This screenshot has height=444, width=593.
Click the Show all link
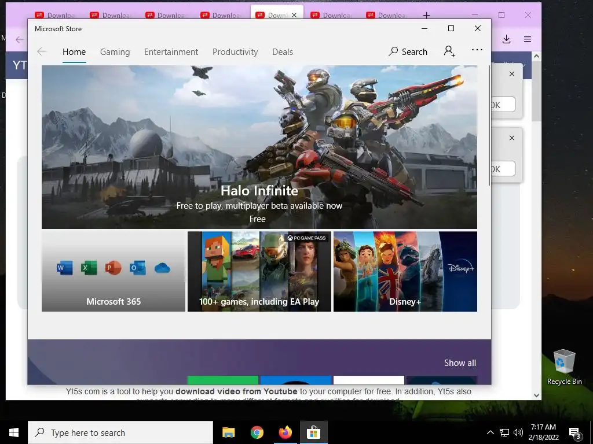(x=460, y=363)
